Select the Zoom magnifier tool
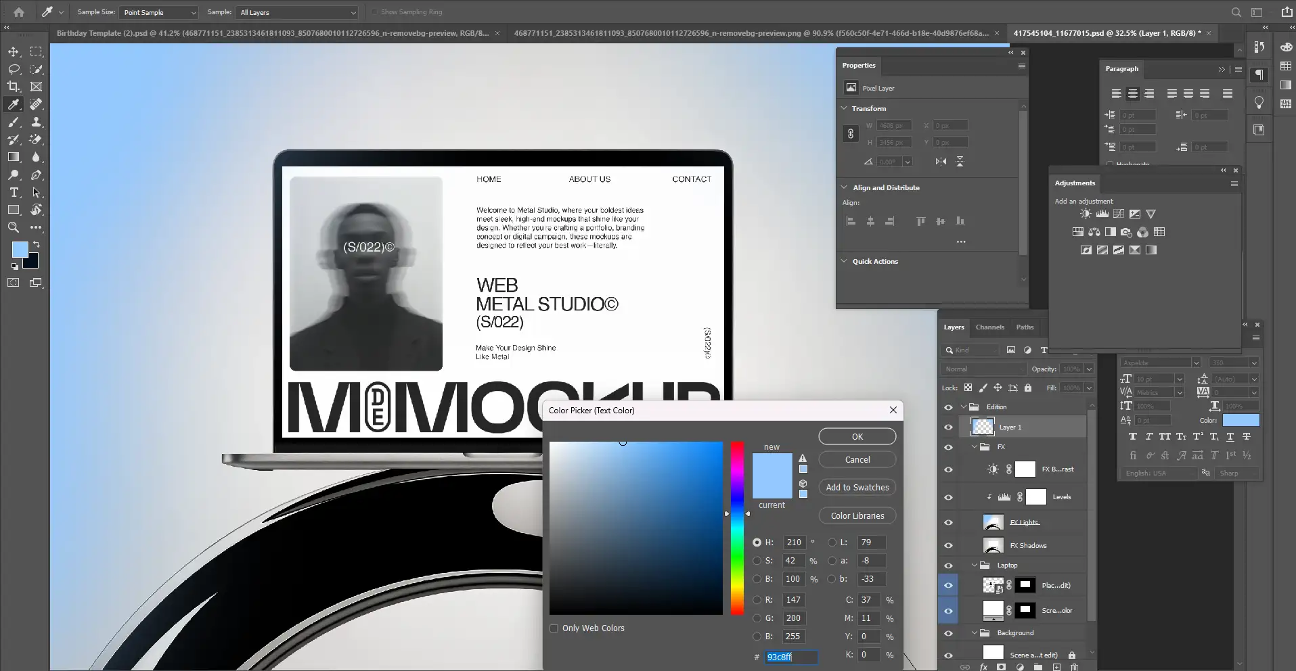This screenshot has width=1296, height=671. coord(14,227)
